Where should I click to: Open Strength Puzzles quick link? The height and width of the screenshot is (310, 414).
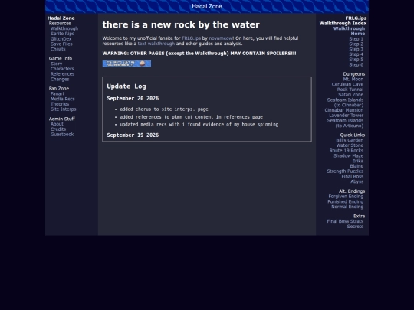point(345,171)
